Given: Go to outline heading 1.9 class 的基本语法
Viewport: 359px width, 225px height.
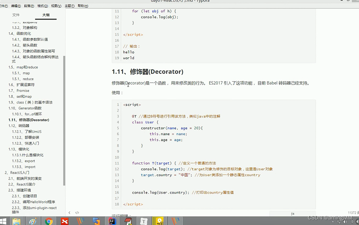Looking at the screenshot, I should coord(30,103).
